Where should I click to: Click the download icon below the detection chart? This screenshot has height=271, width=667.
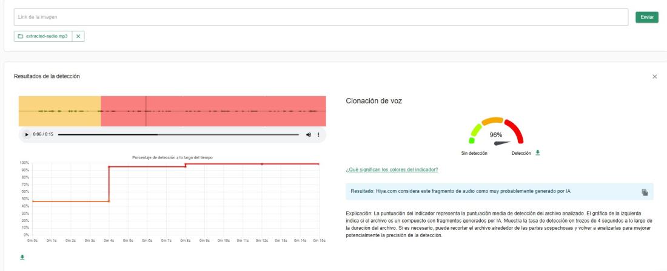pos(22,256)
